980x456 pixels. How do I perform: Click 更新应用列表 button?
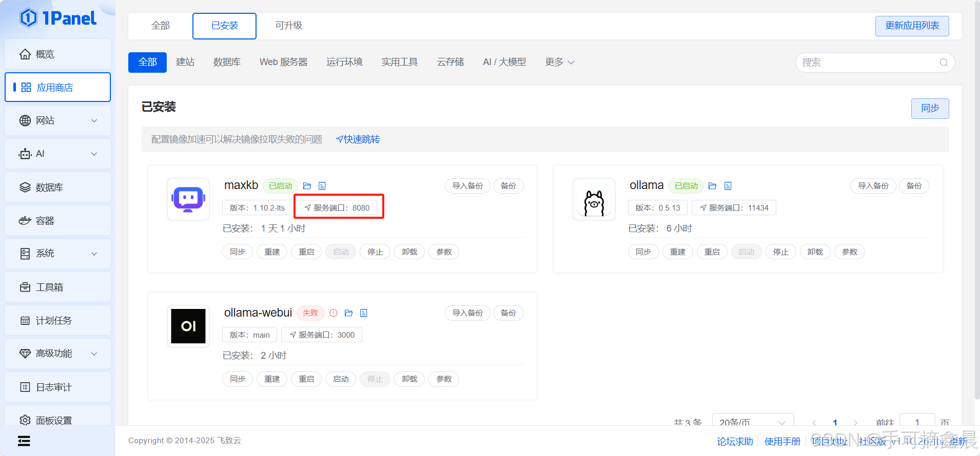(912, 26)
